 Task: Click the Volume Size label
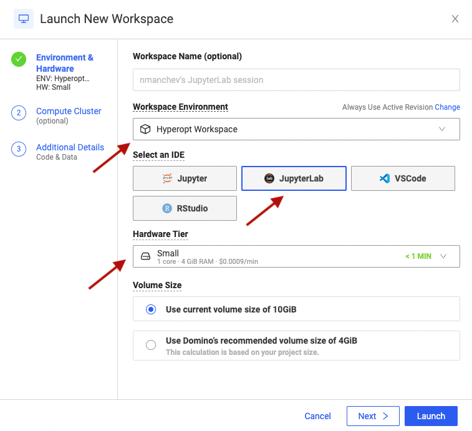157,285
